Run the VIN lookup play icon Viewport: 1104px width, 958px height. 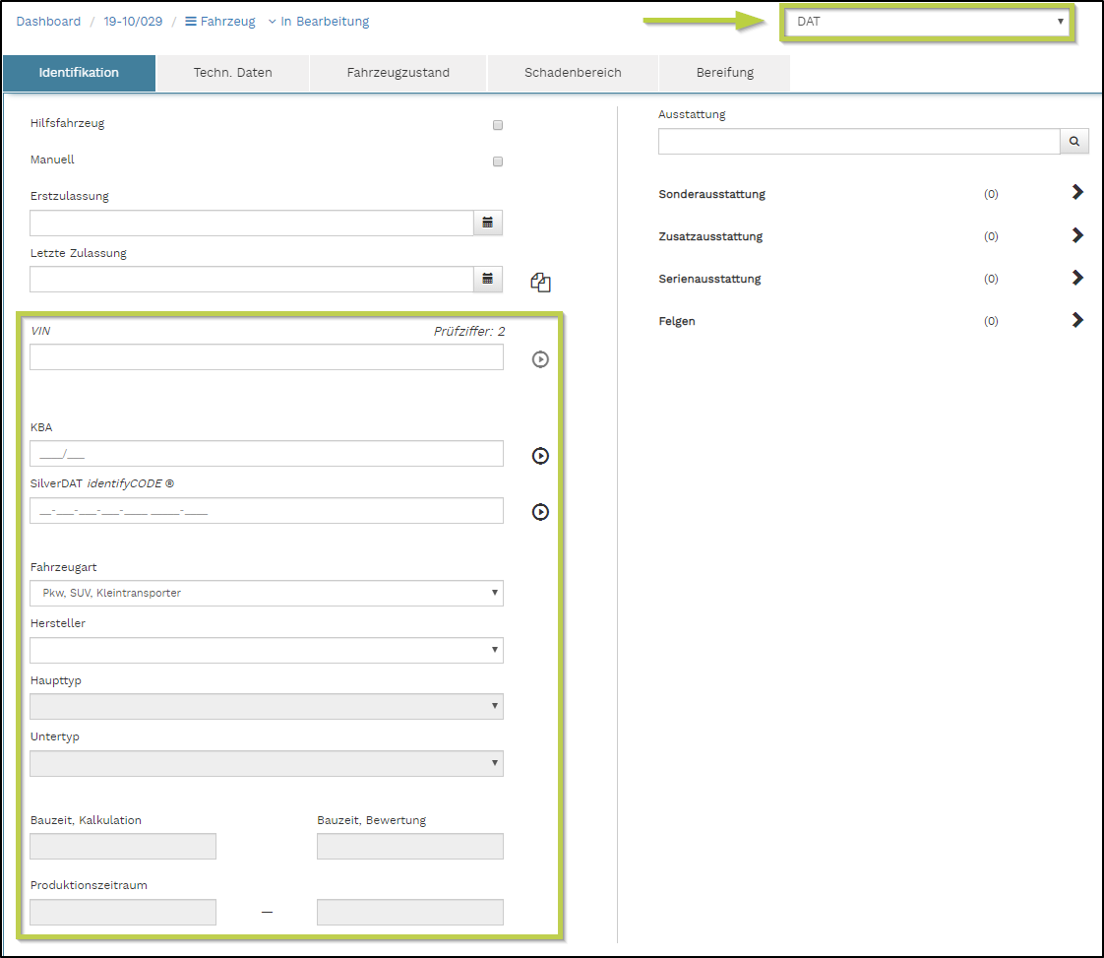pyautogui.click(x=540, y=359)
